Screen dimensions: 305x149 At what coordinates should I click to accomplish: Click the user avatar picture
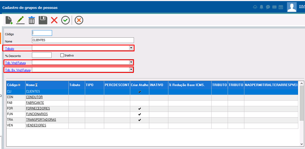pos(292,7)
